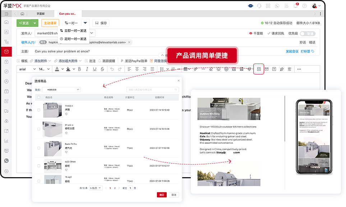Open the red mail icon in left sidebar
Viewport: 346px width, 207px height.
coord(6,52)
